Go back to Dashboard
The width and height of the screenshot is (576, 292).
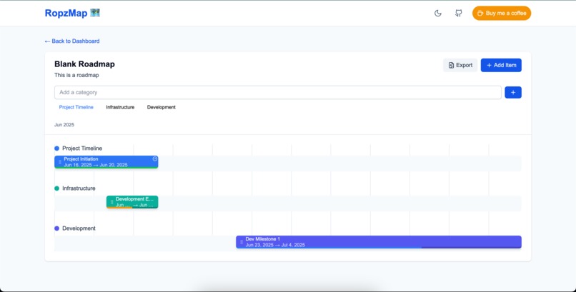click(72, 41)
